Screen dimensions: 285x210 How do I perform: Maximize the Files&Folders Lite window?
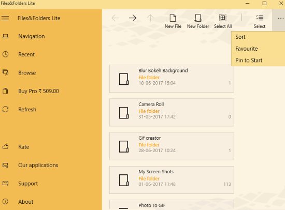264,3
